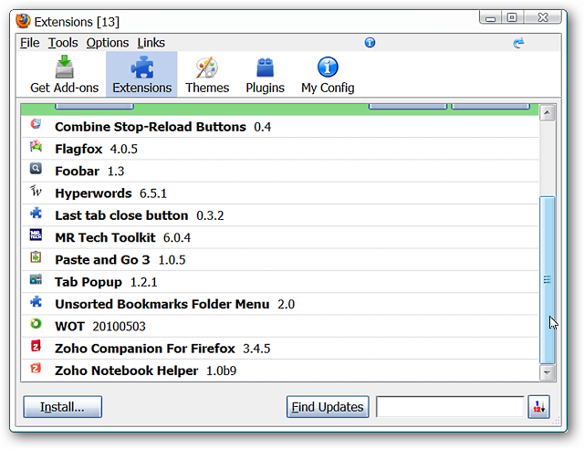The height and width of the screenshot is (449, 584).
Task: Click the Foobar search icon
Action: point(36,169)
